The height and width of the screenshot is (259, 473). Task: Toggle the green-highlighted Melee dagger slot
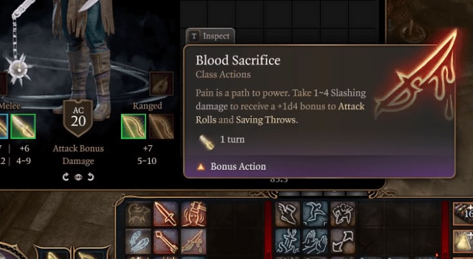point(23,127)
